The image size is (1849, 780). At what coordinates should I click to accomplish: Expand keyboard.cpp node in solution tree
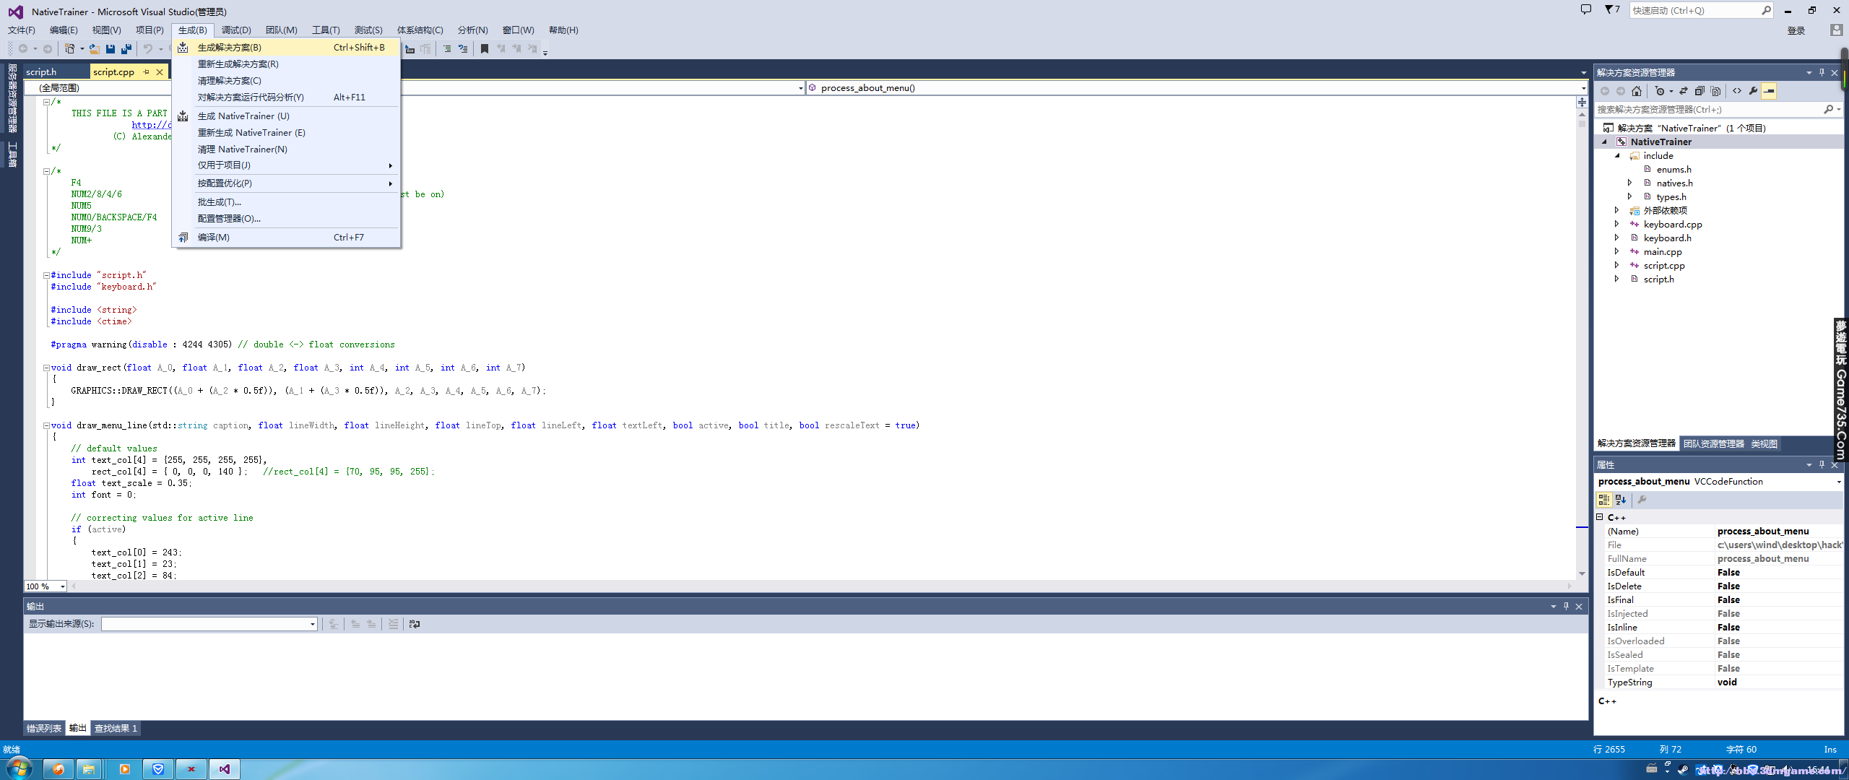1616,225
